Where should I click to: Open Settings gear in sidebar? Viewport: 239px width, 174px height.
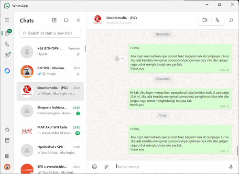[x=7, y=156]
